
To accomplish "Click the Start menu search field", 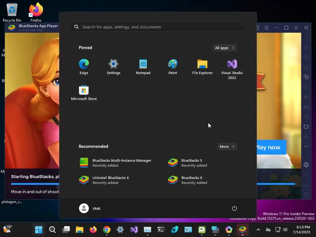I will (x=158, y=27).
